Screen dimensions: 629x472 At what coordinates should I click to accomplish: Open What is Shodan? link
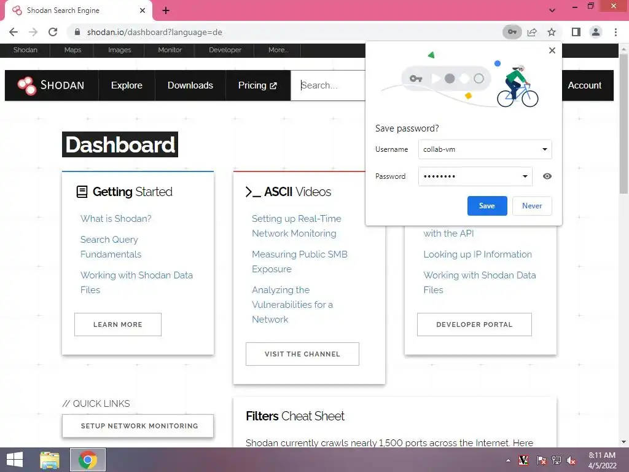pyautogui.click(x=116, y=219)
